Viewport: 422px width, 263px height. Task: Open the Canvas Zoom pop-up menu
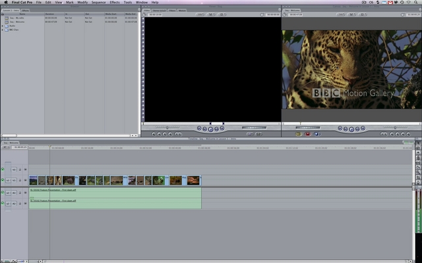click(341, 14)
